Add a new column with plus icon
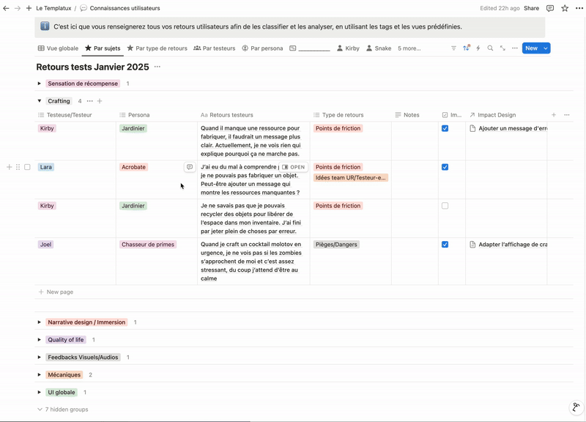The image size is (586, 422). [x=554, y=115]
